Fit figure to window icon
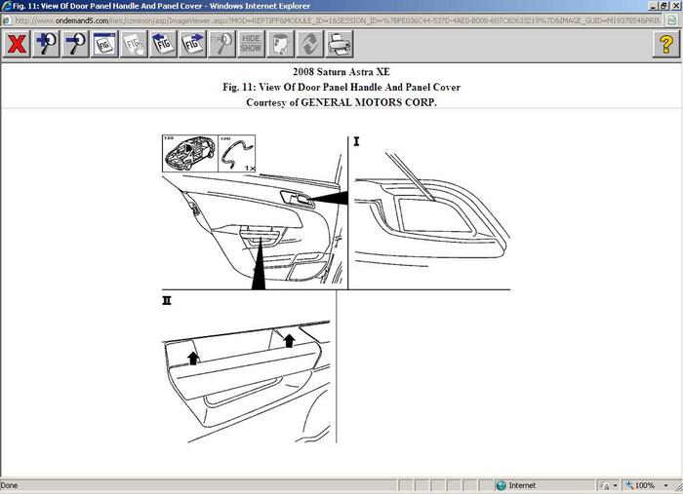This screenshot has height=494, width=683. click(x=104, y=44)
